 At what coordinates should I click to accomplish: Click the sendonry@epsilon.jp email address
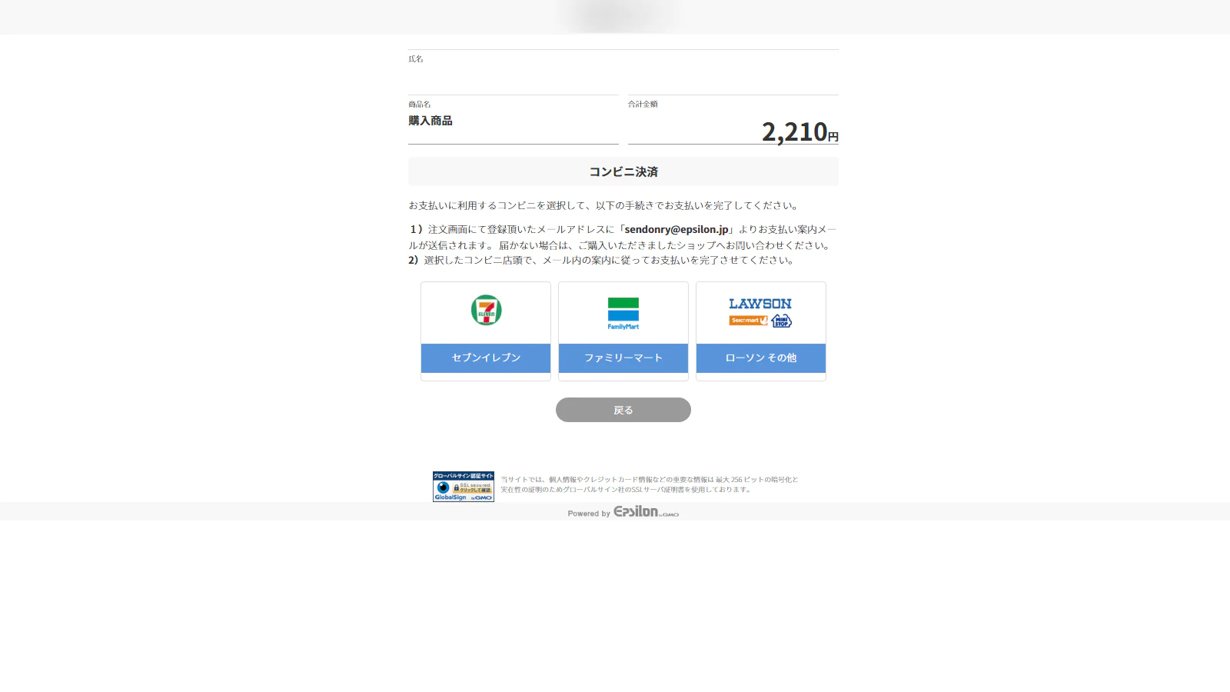click(676, 229)
